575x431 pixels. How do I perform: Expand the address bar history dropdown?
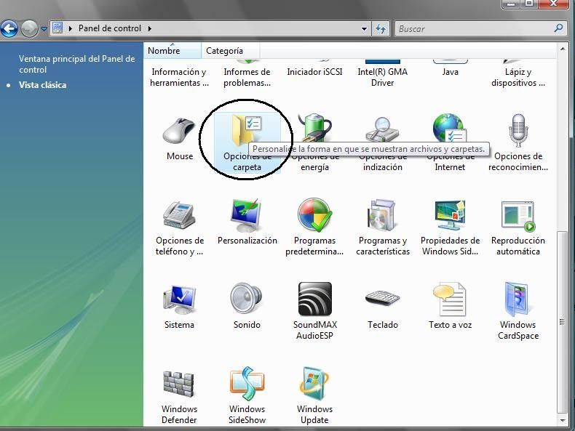[365, 29]
